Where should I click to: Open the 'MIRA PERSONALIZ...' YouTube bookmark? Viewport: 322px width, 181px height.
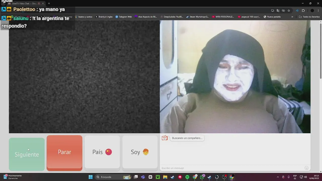coord(223,17)
